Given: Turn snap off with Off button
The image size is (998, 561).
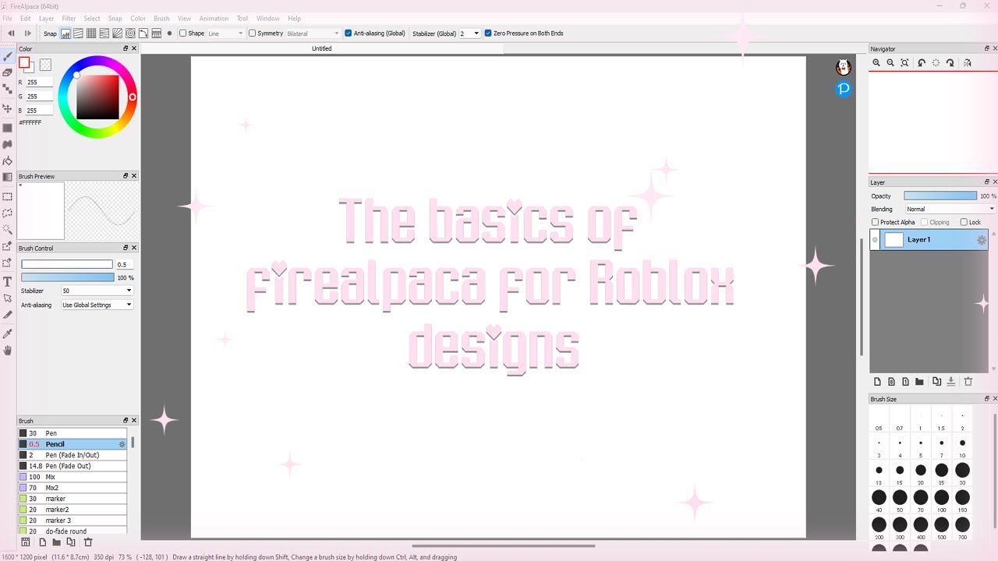Looking at the screenshot, I should click(x=65, y=34).
